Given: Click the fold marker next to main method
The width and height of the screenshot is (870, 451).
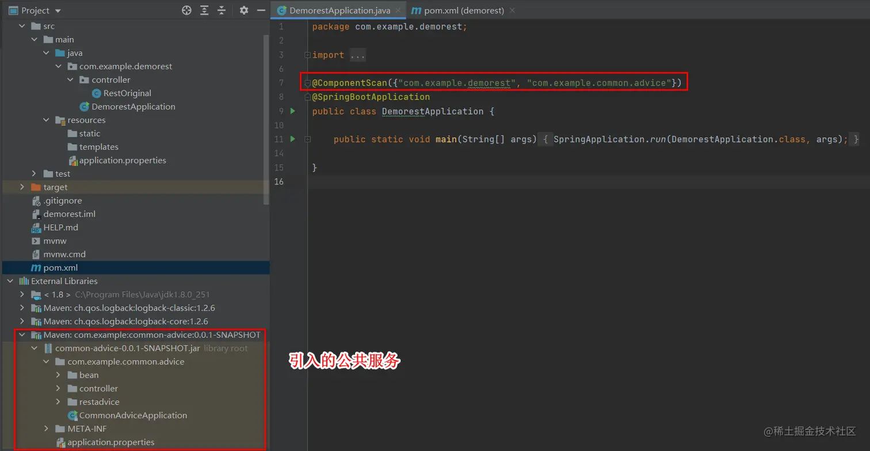Looking at the screenshot, I should coord(307,139).
